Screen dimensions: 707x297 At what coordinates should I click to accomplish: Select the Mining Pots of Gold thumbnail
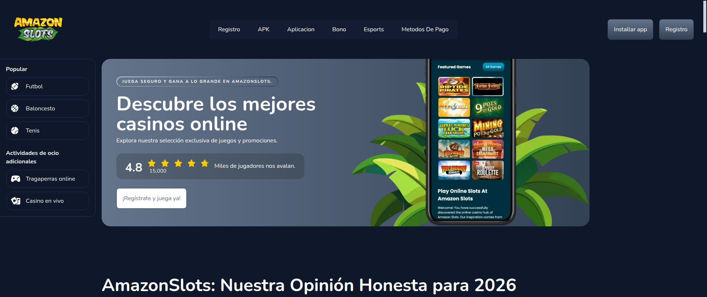click(x=488, y=128)
